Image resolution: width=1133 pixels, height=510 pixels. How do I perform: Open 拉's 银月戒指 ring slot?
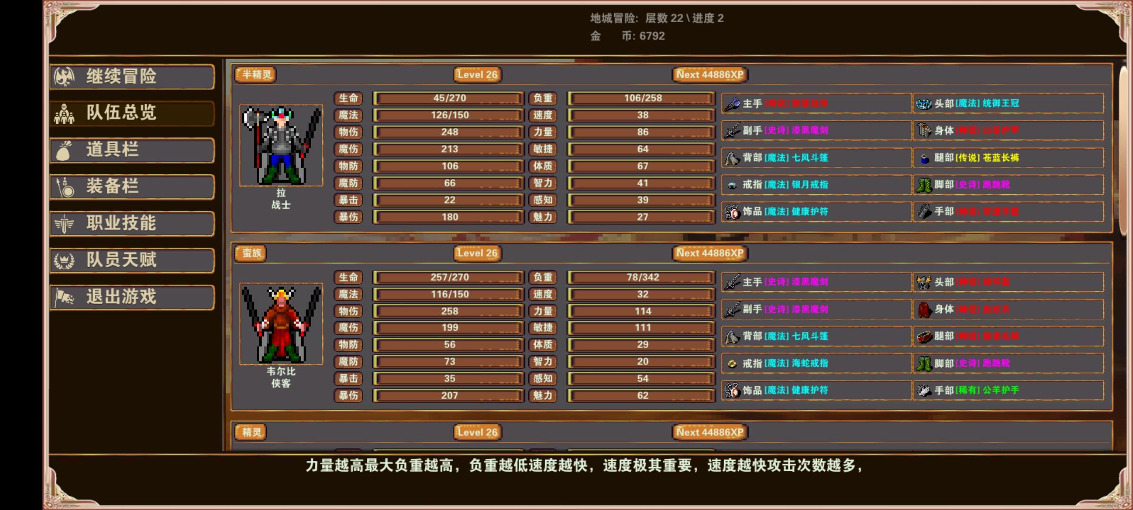coord(816,185)
